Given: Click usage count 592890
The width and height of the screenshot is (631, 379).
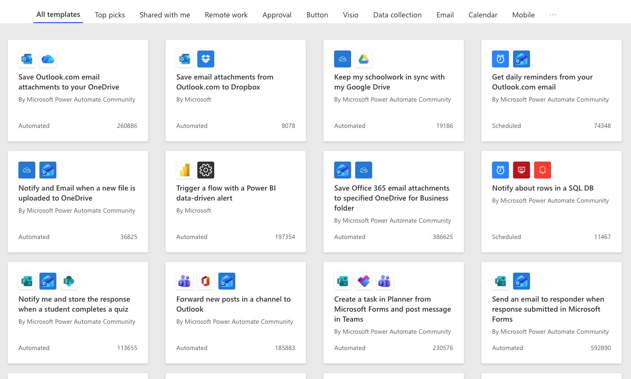Looking at the screenshot, I should coord(600,347).
